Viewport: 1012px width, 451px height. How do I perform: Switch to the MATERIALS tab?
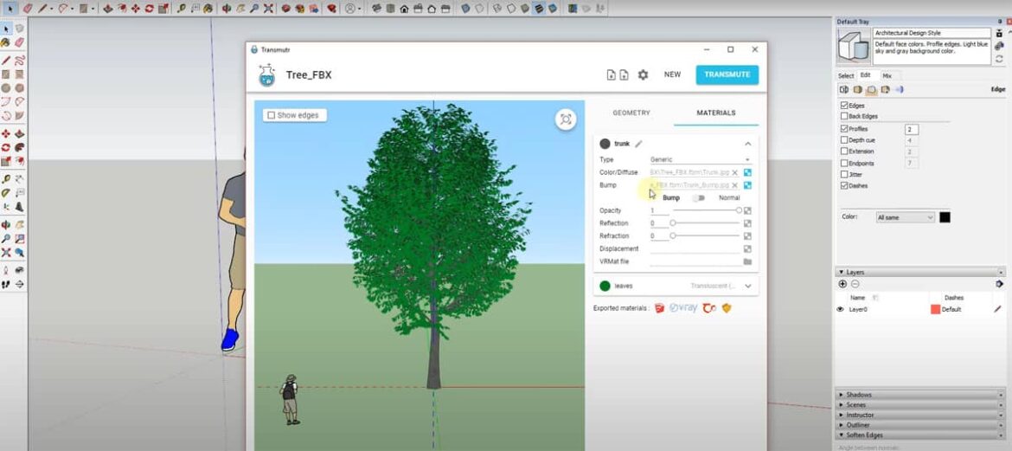point(716,113)
